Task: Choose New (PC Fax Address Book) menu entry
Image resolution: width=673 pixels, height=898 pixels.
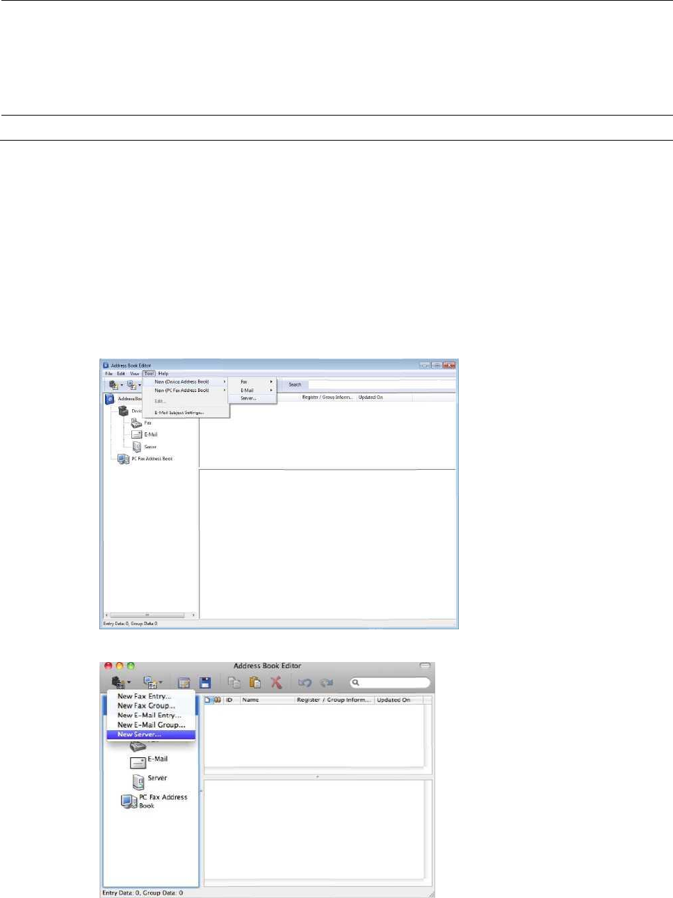Action: [186, 391]
